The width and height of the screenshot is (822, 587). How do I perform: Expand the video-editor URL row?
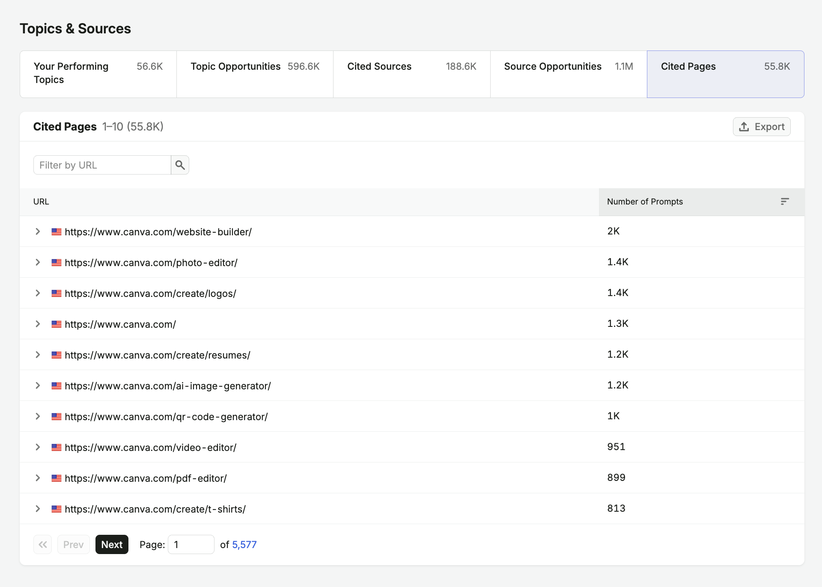tap(38, 447)
